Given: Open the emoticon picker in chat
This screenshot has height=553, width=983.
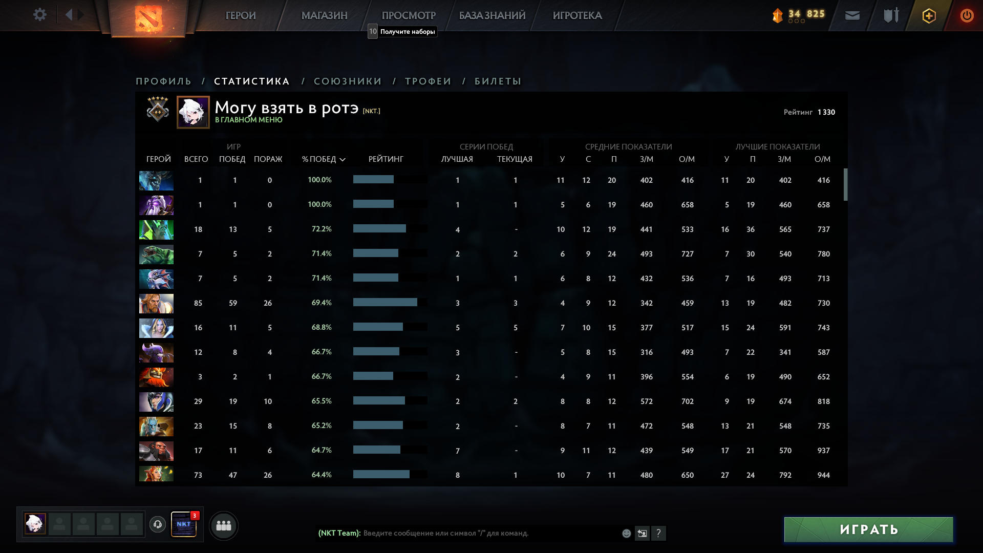Looking at the screenshot, I should (626, 534).
